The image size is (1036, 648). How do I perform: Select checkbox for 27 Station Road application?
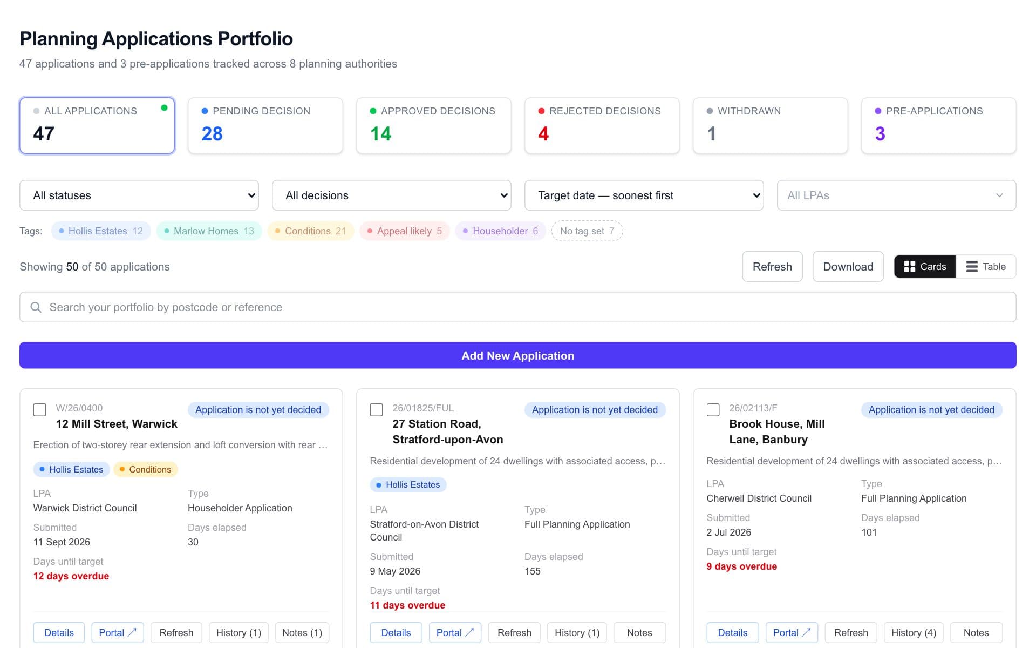(x=377, y=410)
